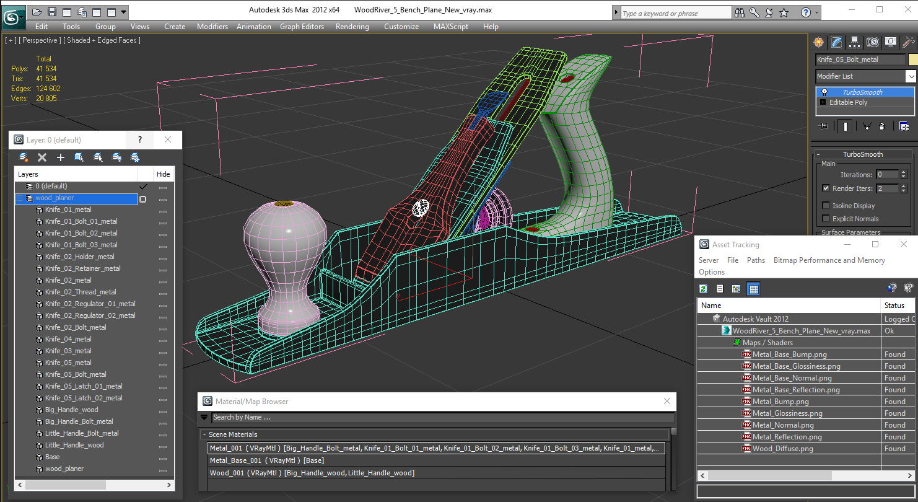Save the scene with floppy icon
The height and width of the screenshot is (502, 918).
tap(52, 12)
